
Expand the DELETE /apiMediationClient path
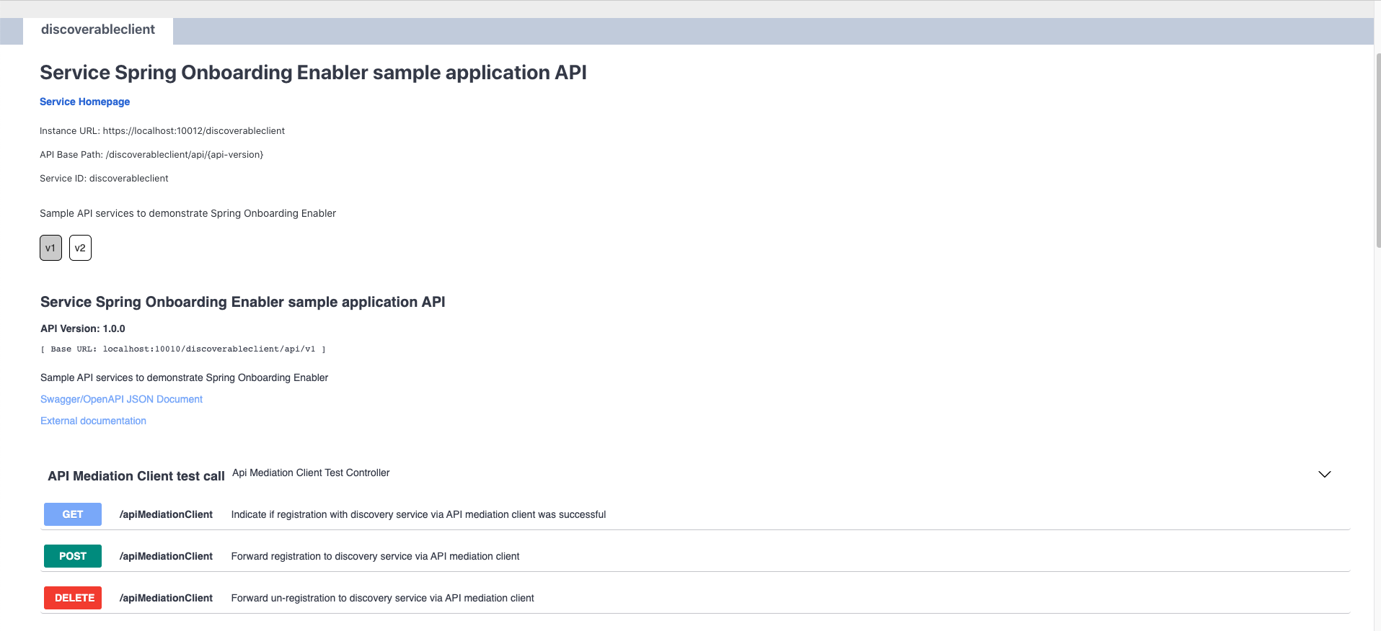point(166,598)
